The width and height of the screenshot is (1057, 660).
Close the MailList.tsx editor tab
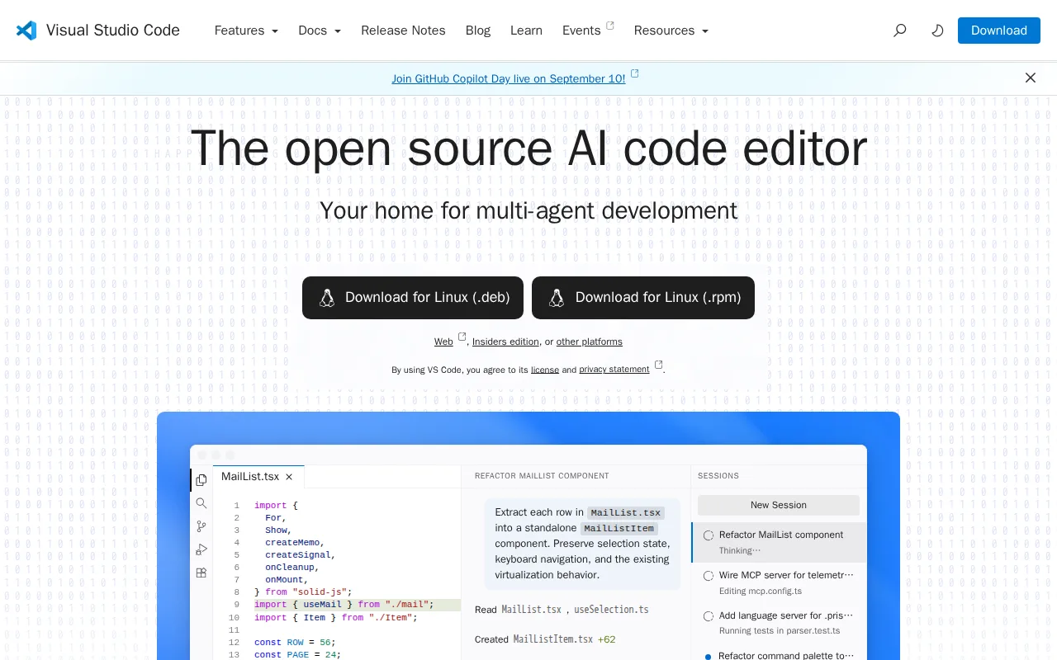point(289,477)
